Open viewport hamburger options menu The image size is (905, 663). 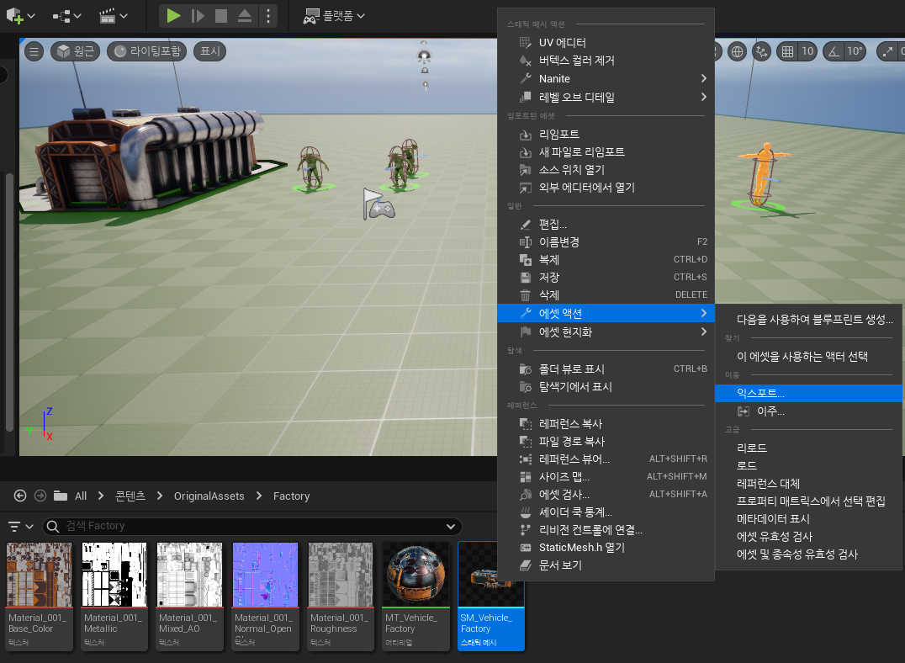(x=34, y=51)
